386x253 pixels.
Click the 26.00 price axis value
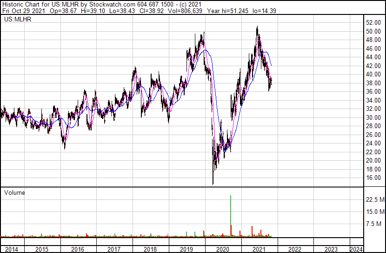[373, 135]
